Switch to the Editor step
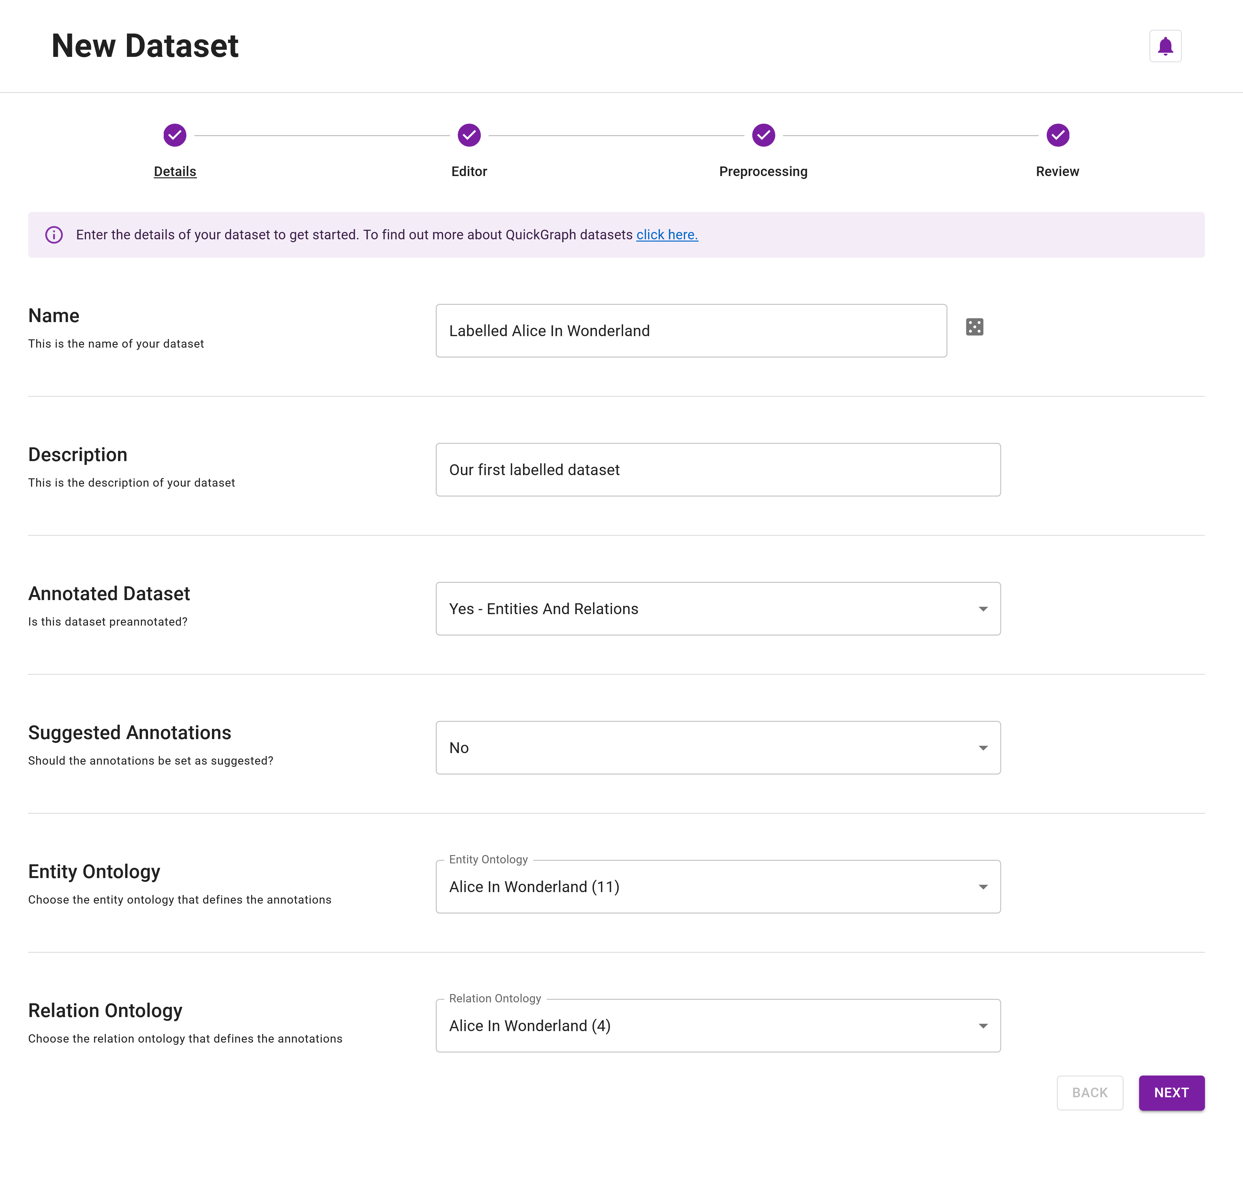This screenshot has width=1243, height=1180. 469,171
